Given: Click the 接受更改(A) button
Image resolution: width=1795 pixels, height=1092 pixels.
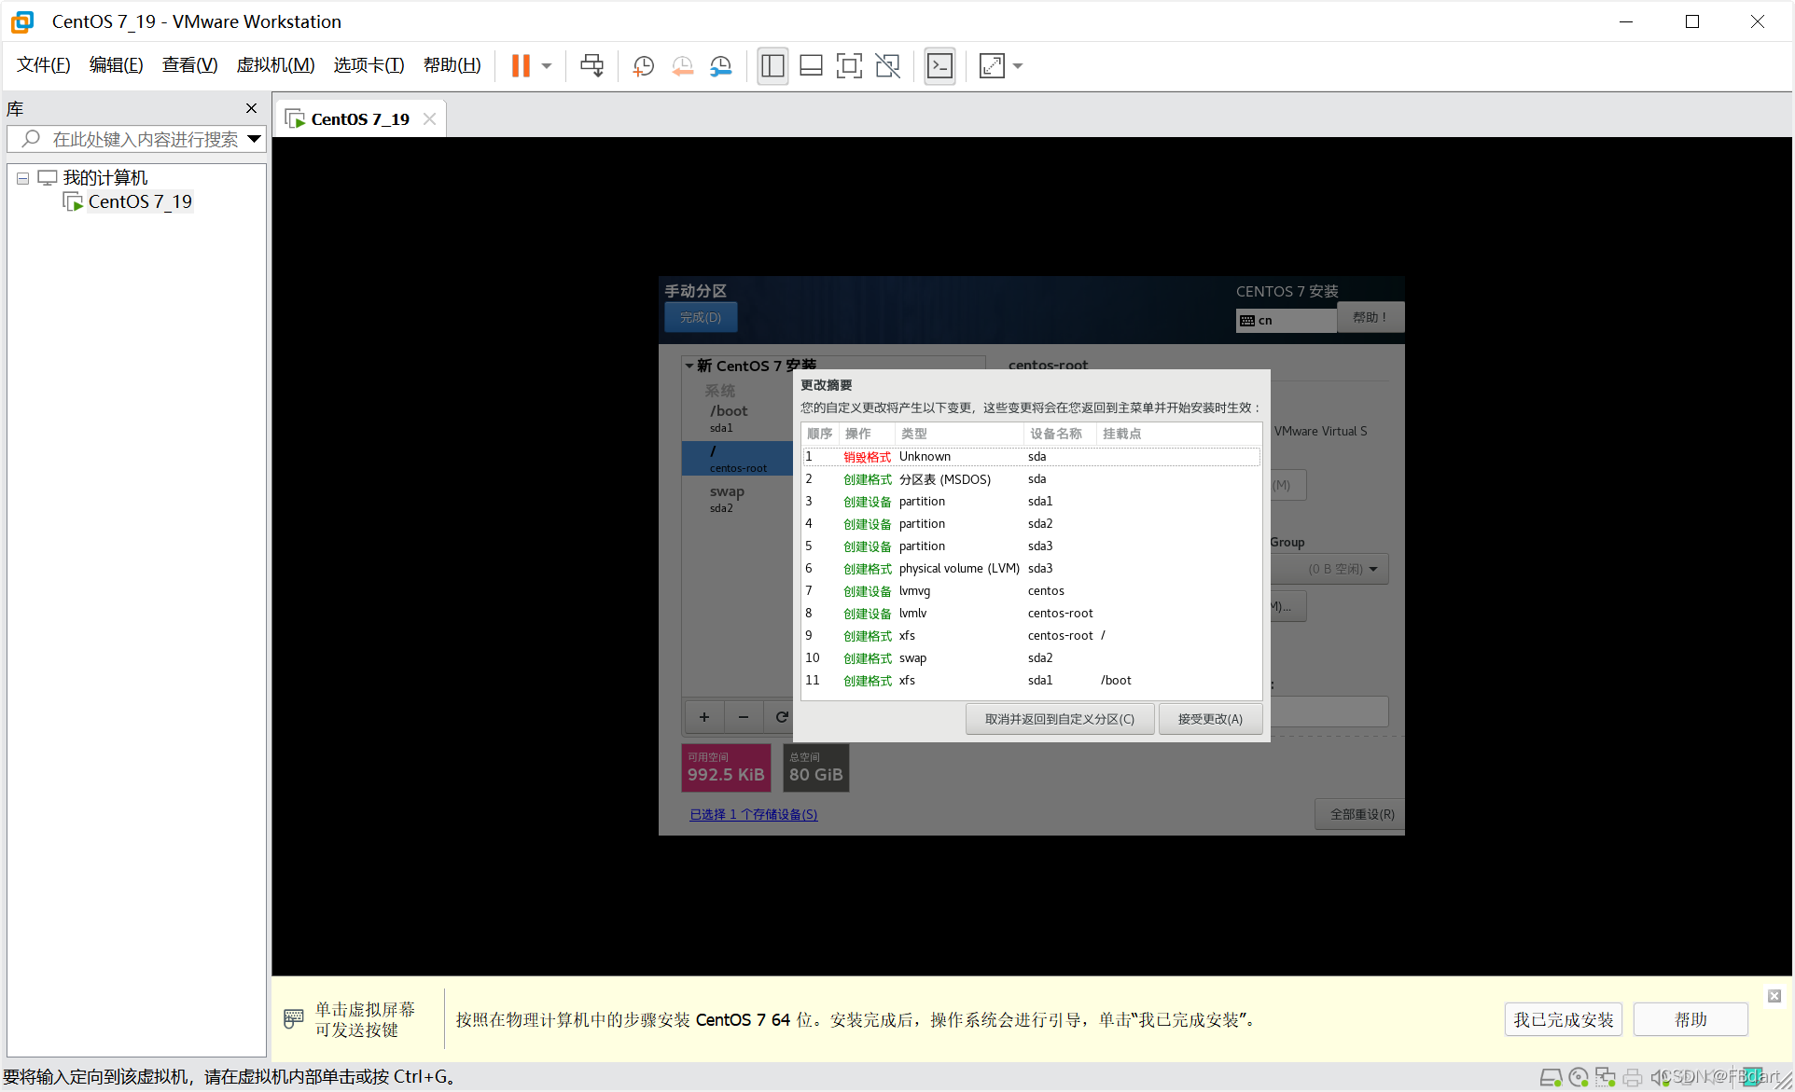Looking at the screenshot, I should coord(1210,719).
